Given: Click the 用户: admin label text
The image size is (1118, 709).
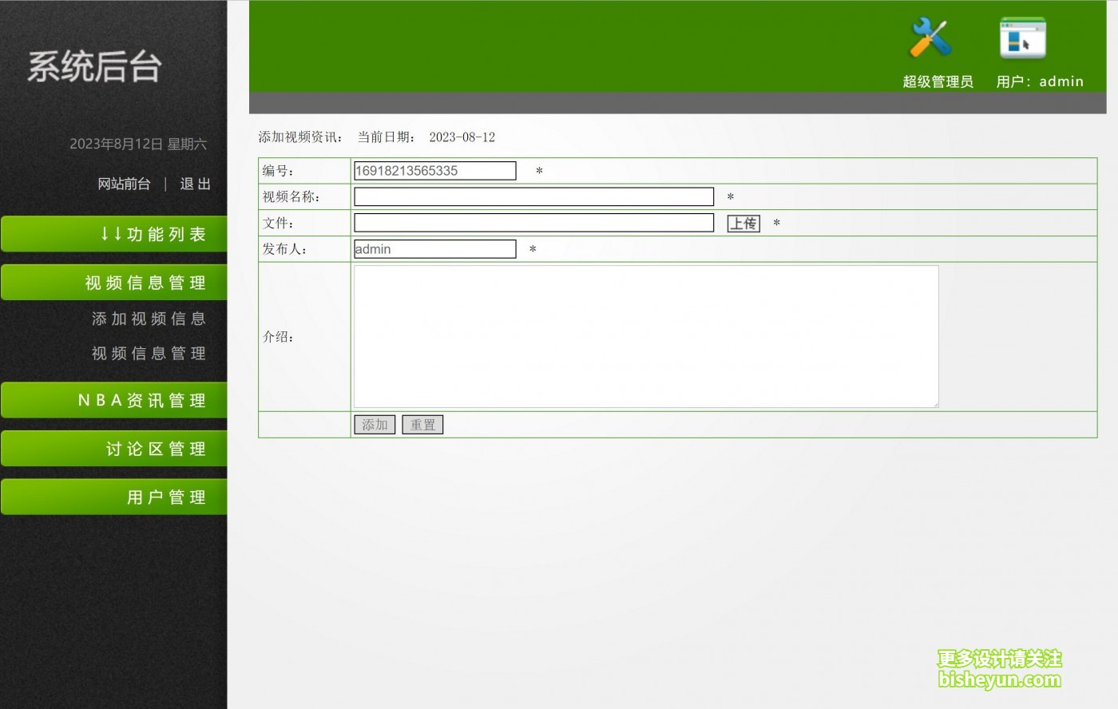Looking at the screenshot, I should coord(1040,81).
